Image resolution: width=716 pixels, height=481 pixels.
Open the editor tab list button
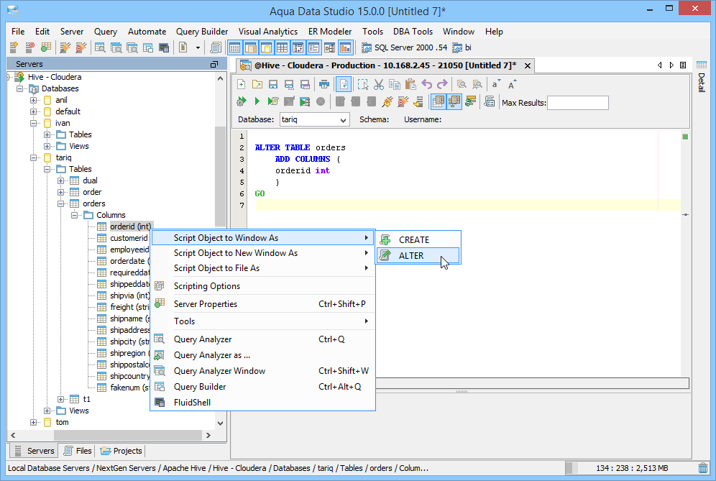pyautogui.click(x=683, y=65)
